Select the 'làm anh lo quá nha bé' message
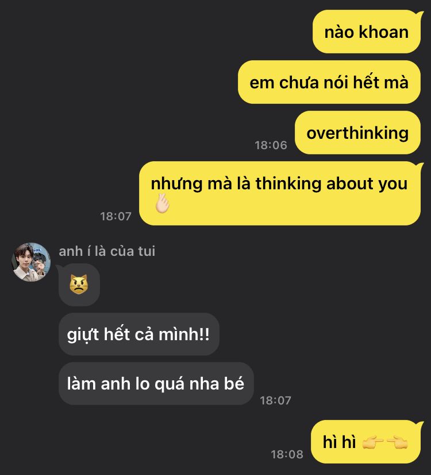The width and height of the screenshot is (431, 475). [x=156, y=384]
